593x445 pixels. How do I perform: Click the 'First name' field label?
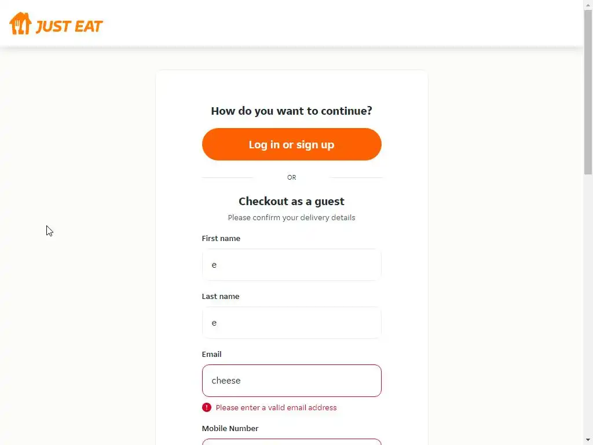click(x=221, y=238)
